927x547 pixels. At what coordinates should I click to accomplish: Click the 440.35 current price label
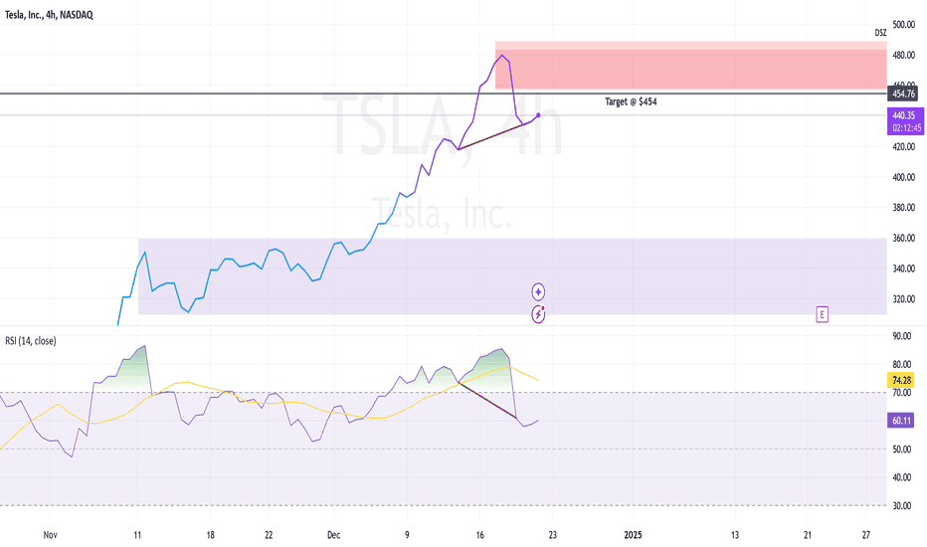(905, 115)
